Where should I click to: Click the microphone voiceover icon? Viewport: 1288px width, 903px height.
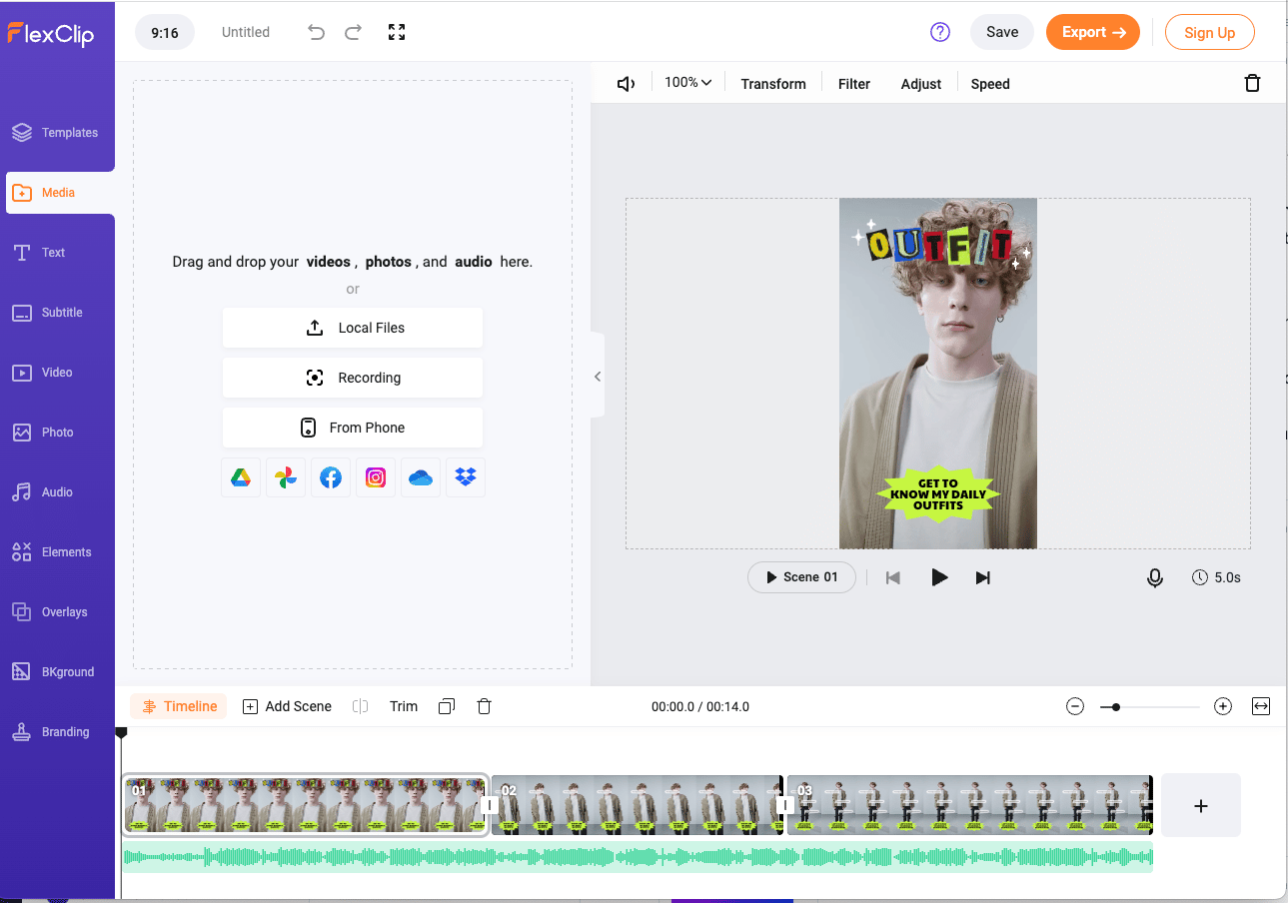coord(1154,577)
